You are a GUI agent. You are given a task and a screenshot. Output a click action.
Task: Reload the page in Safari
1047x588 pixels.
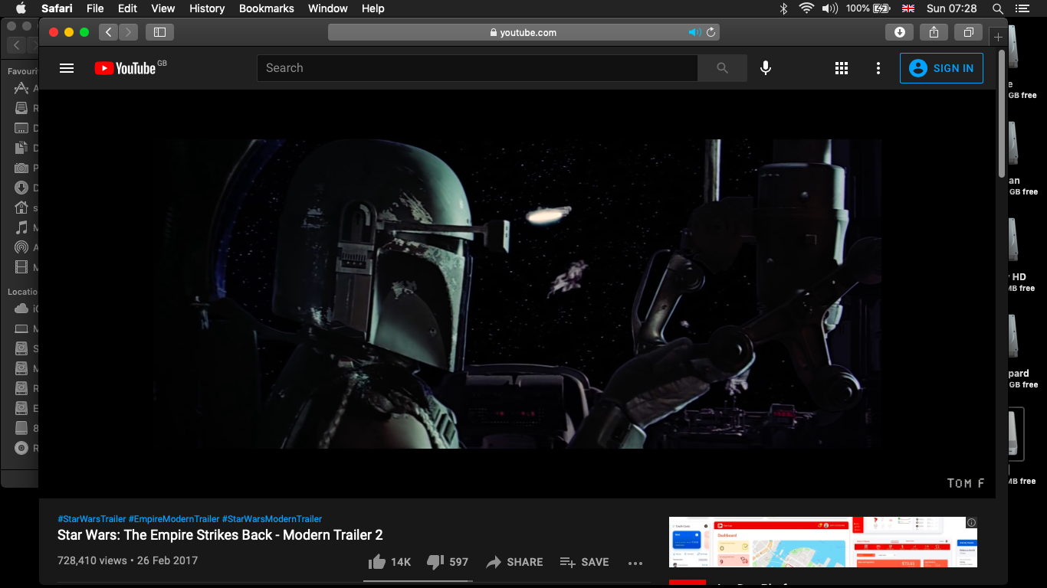pyautogui.click(x=711, y=32)
